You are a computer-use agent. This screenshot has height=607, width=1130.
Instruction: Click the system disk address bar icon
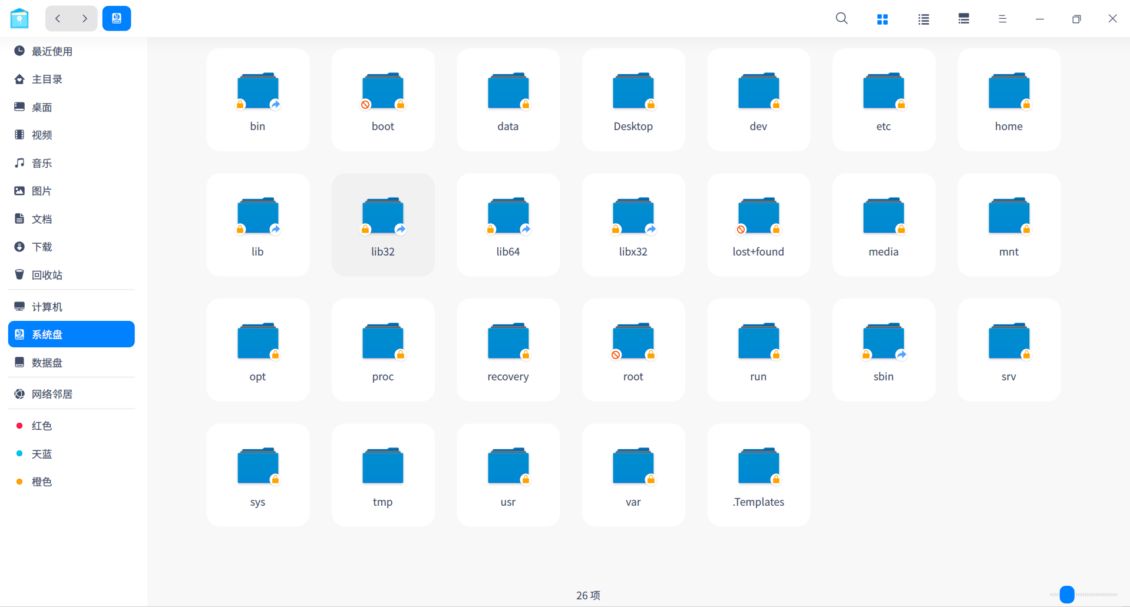point(117,19)
